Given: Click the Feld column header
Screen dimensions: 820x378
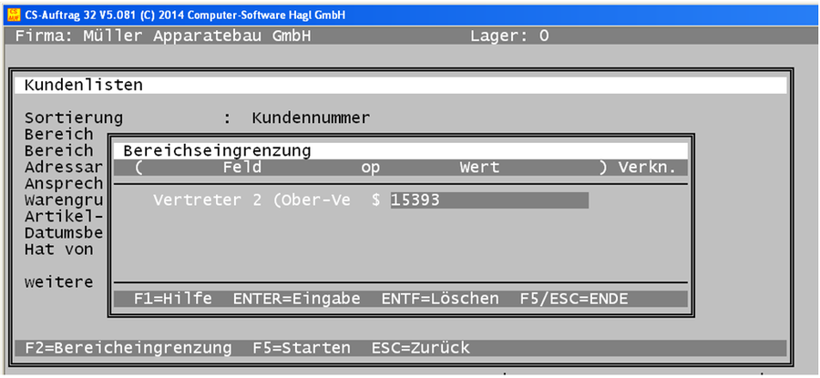Looking at the screenshot, I should [241, 168].
